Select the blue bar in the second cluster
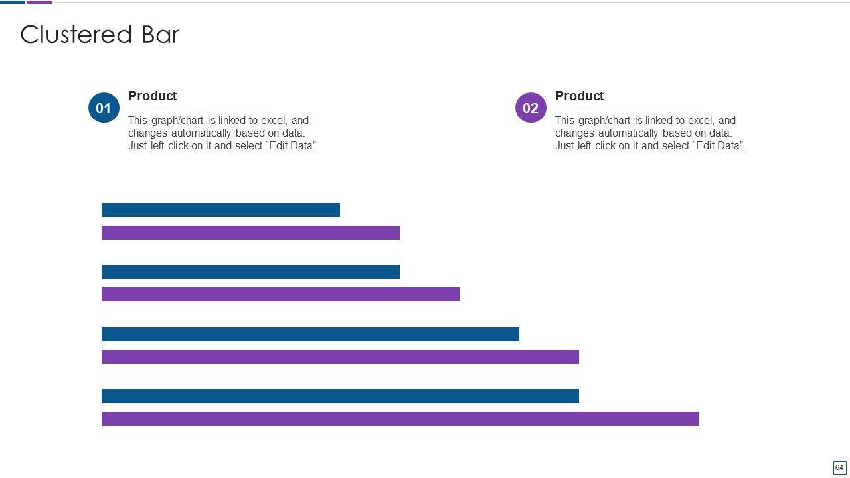Screen dimensions: 850x478 pos(250,272)
